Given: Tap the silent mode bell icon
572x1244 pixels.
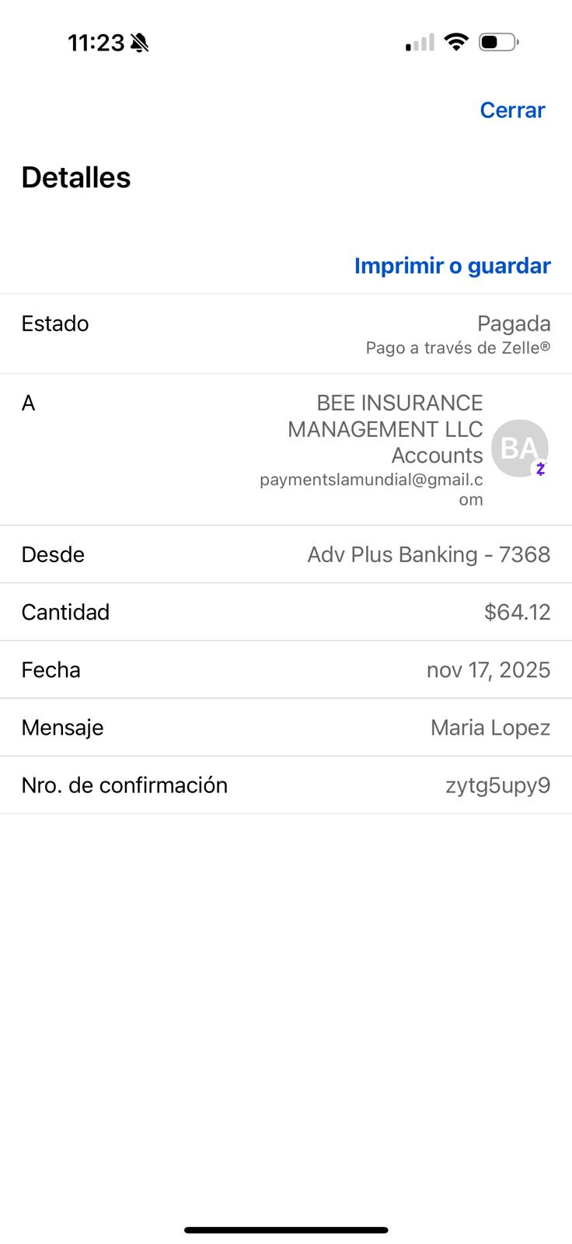Looking at the screenshot, I should (140, 43).
